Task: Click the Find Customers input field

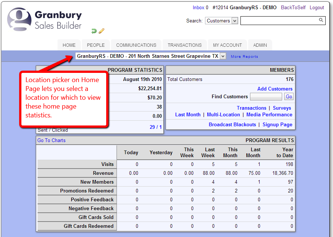Action: tap(266, 97)
